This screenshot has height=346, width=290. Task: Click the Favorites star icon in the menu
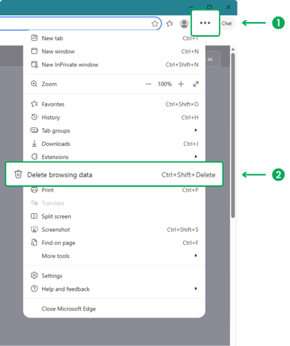click(x=35, y=104)
